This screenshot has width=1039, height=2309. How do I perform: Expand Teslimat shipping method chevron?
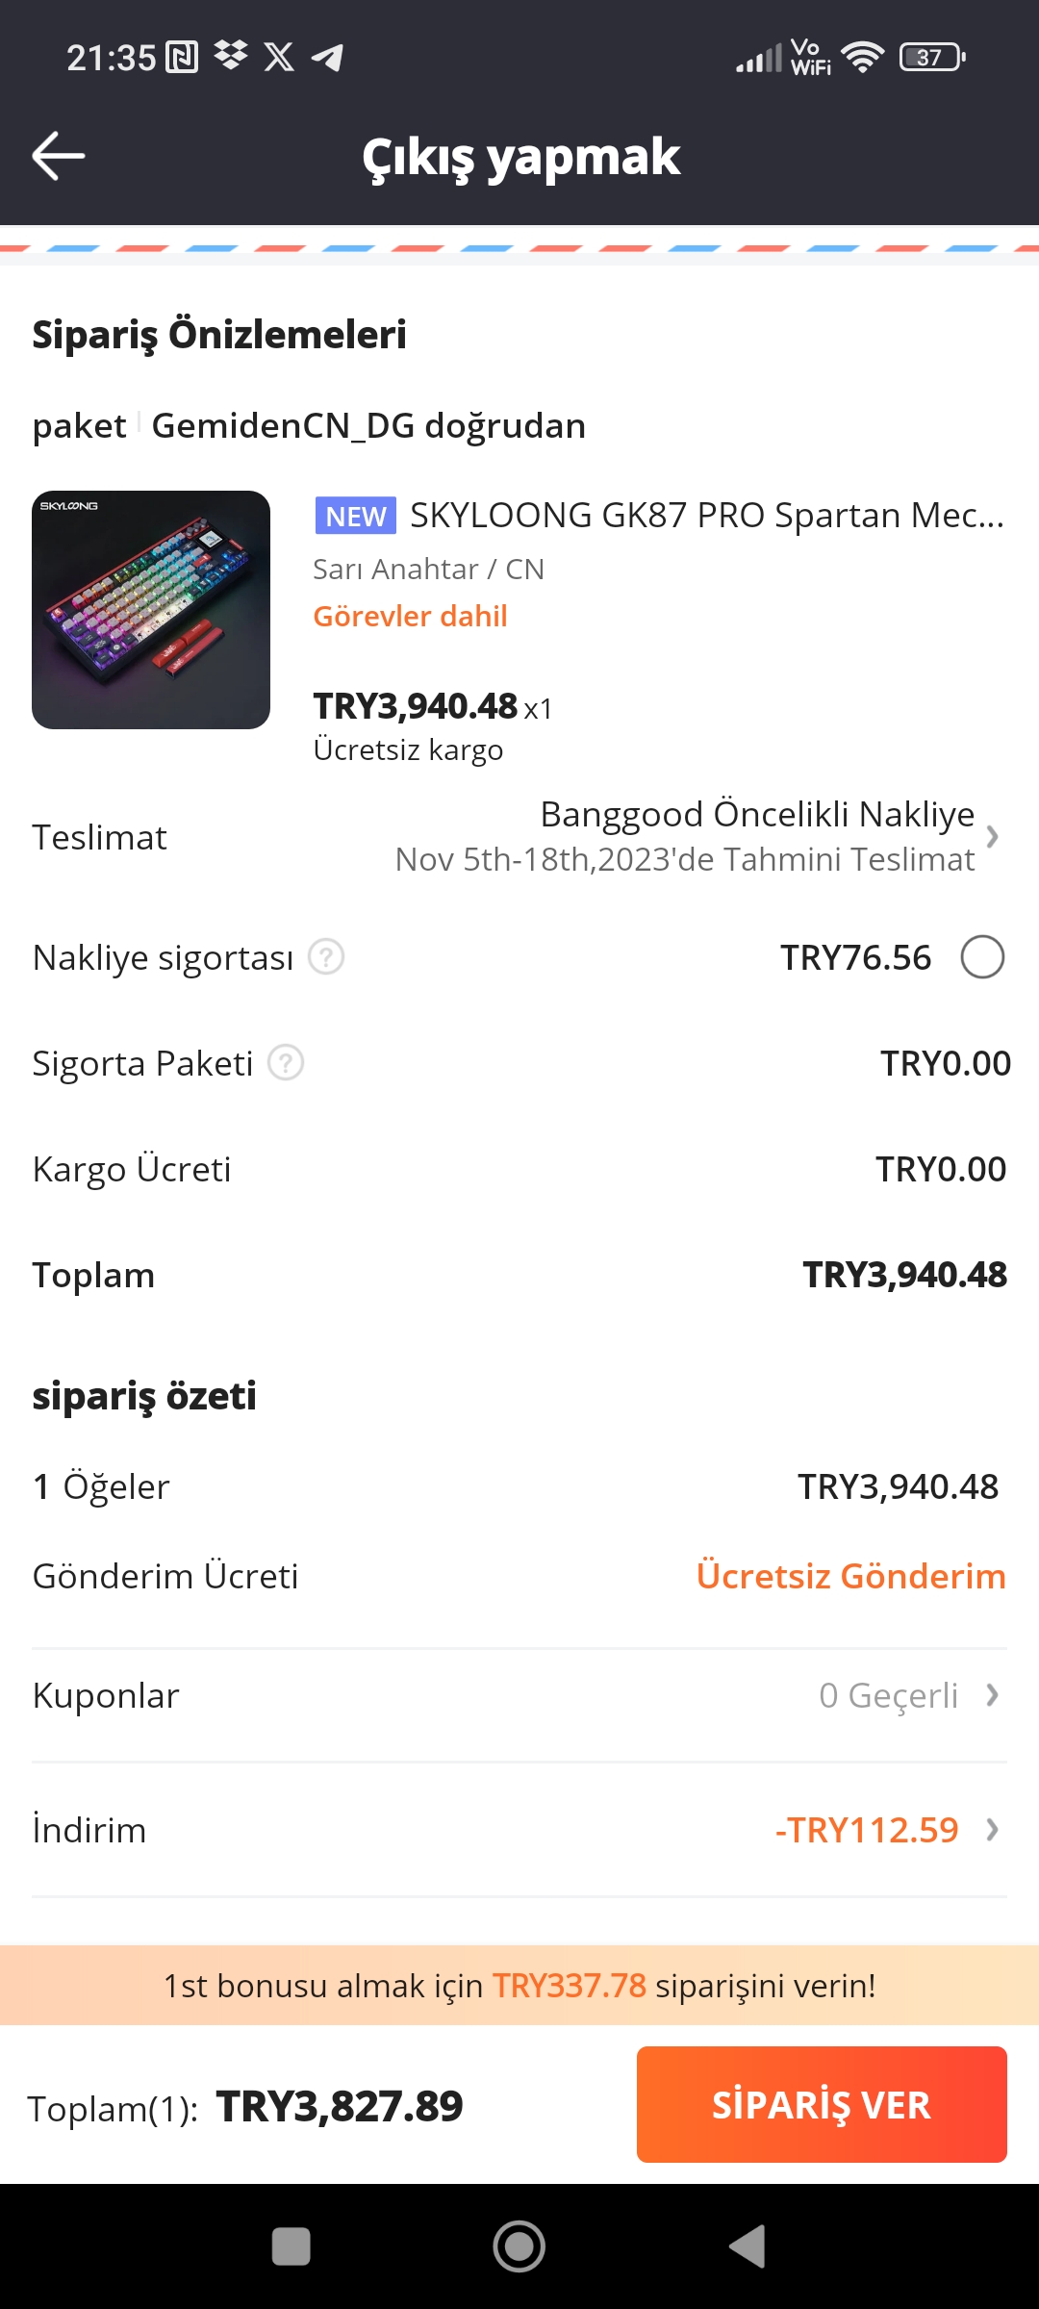pyautogui.click(x=992, y=837)
